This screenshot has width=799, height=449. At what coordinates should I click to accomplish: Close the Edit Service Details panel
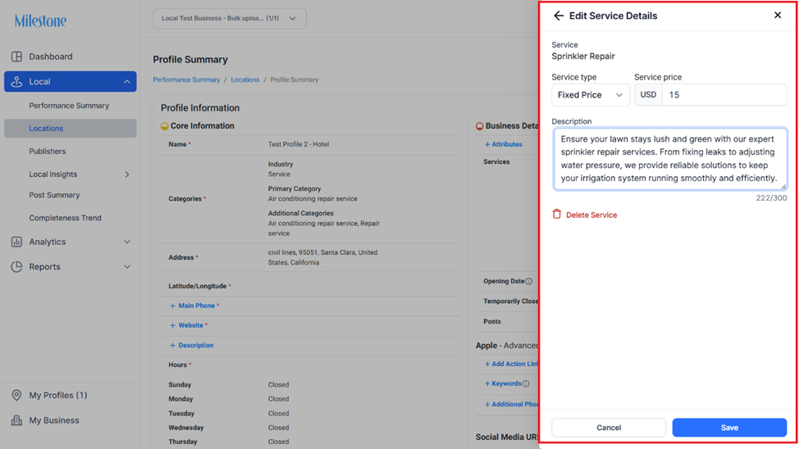point(778,16)
